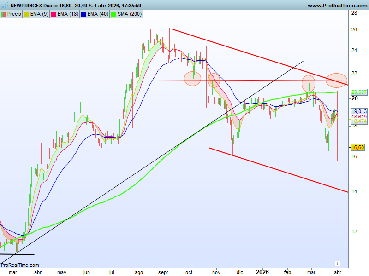Click the yellow EMA (9) color swatch

[x=26, y=14]
